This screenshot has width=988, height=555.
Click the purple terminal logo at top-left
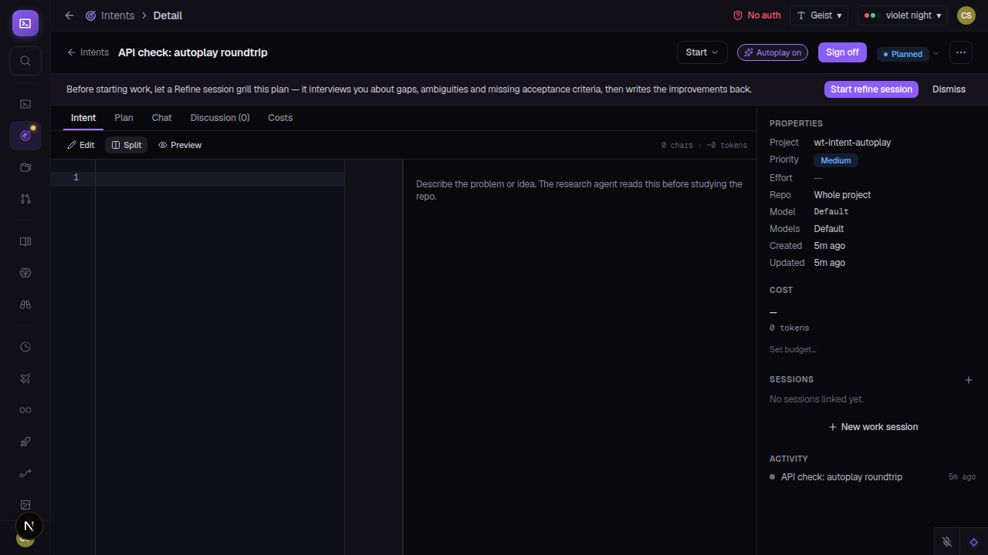(x=25, y=23)
